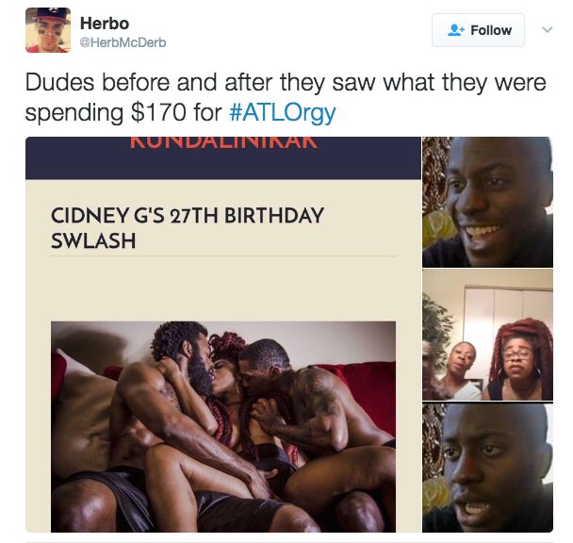Open the #ATLOrgy hashtag
Viewport: 573px width, 543px height.
283,112
